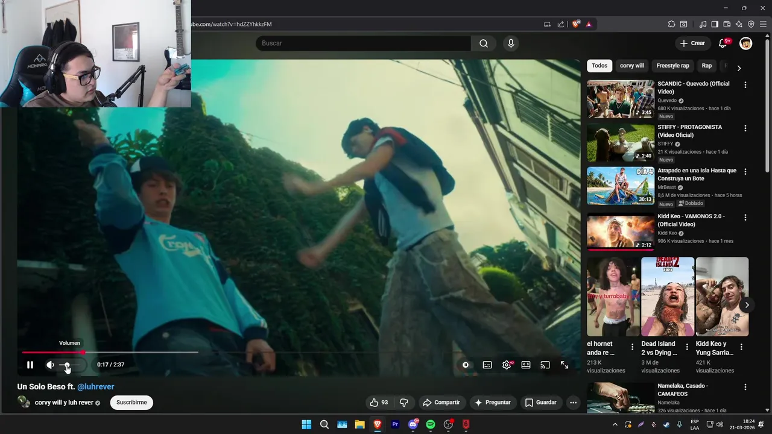
Task: Open the account avatar menu
Action: tap(746, 43)
